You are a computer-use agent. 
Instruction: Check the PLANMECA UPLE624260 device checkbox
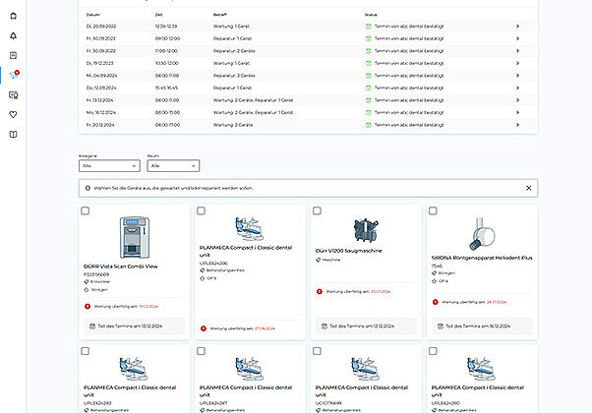433,351
